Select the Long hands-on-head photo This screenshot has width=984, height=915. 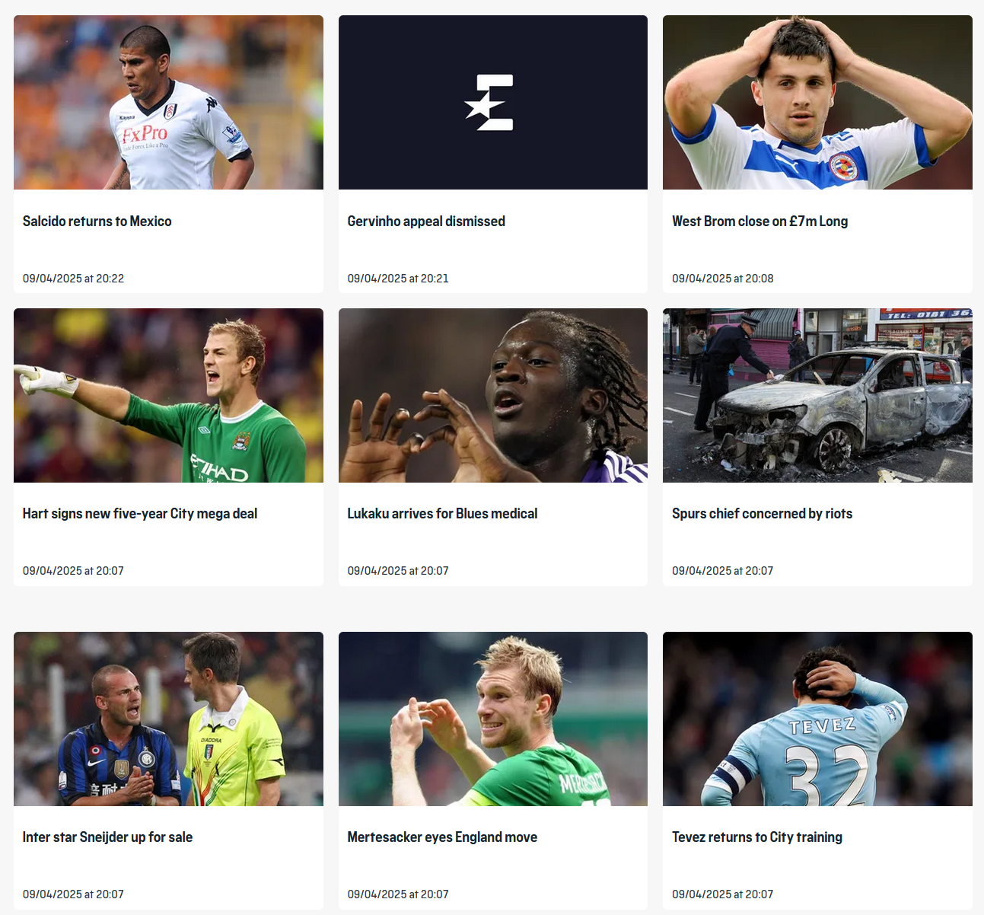[817, 102]
